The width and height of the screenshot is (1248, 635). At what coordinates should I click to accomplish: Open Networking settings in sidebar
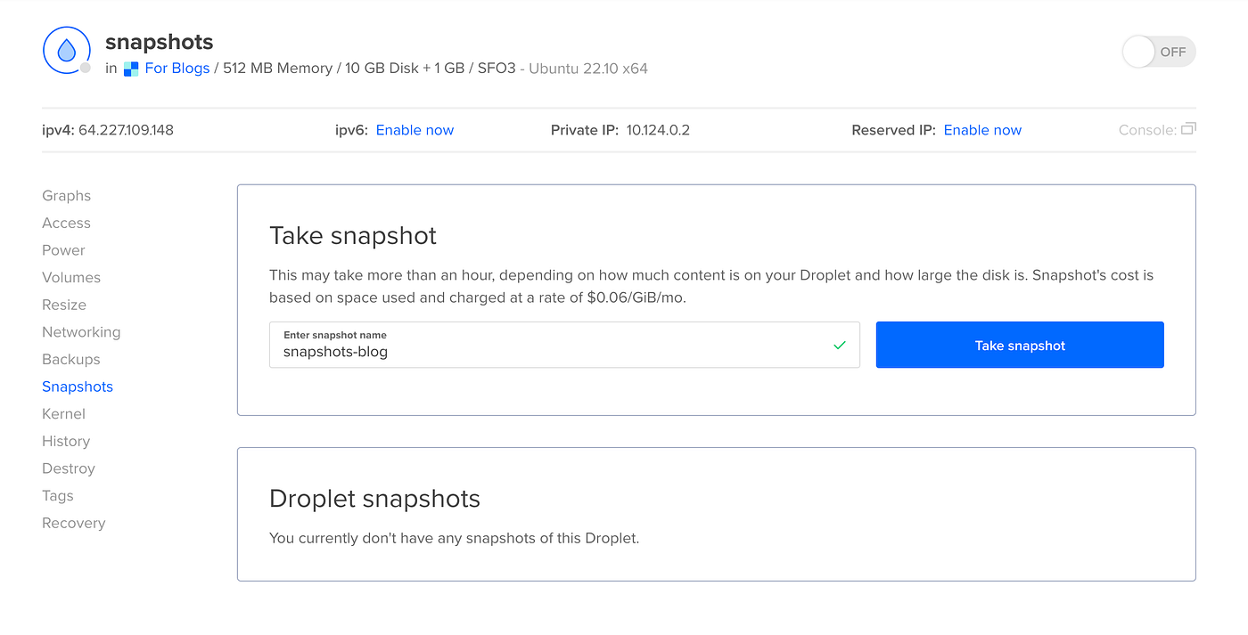(81, 332)
